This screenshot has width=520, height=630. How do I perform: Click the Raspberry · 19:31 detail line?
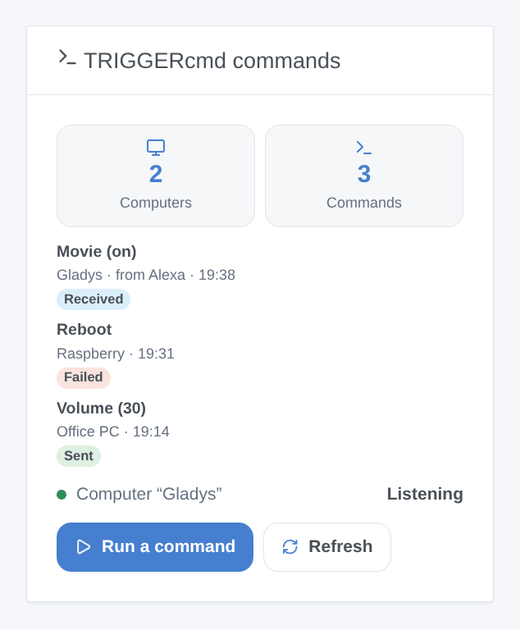click(x=116, y=354)
